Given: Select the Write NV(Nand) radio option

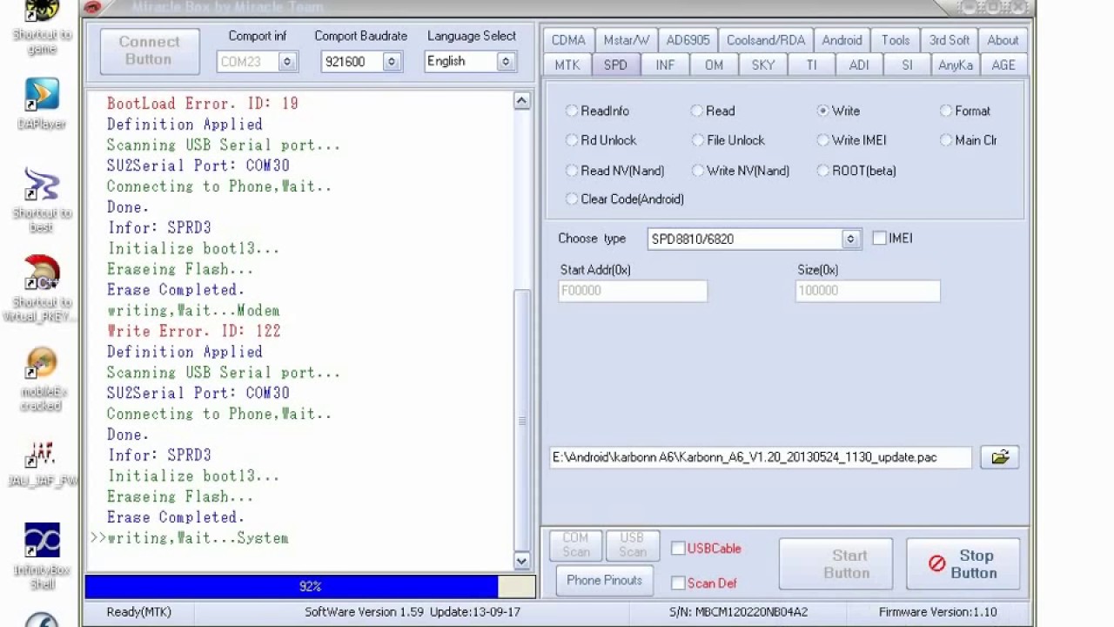Looking at the screenshot, I should click(741, 171).
